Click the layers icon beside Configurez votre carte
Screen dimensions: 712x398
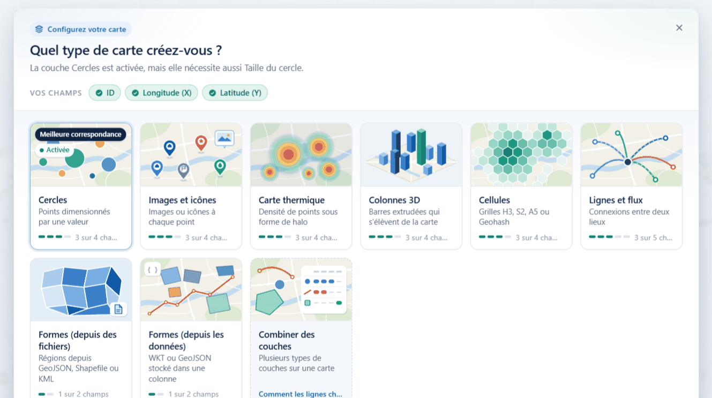click(39, 29)
